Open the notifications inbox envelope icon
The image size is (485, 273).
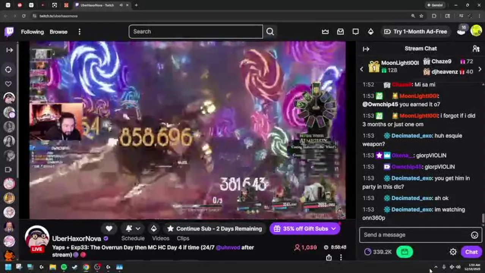tap(340, 31)
